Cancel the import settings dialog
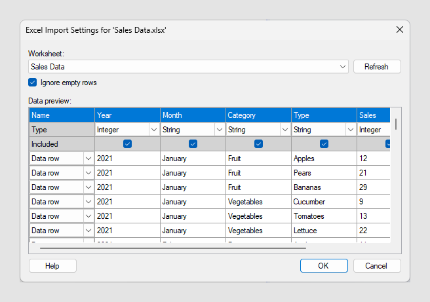Image resolution: width=430 pixels, height=302 pixels. coord(377,265)
